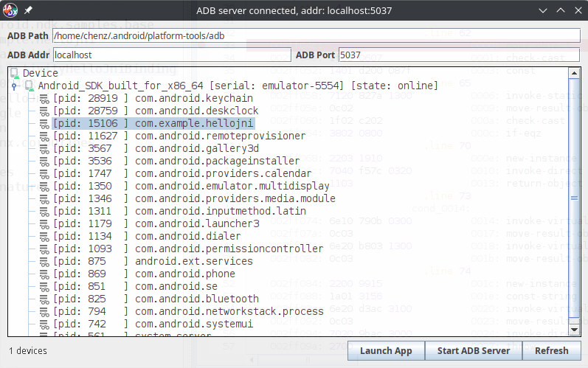Select process com.android.keychain pid 28919

(153, 99)
